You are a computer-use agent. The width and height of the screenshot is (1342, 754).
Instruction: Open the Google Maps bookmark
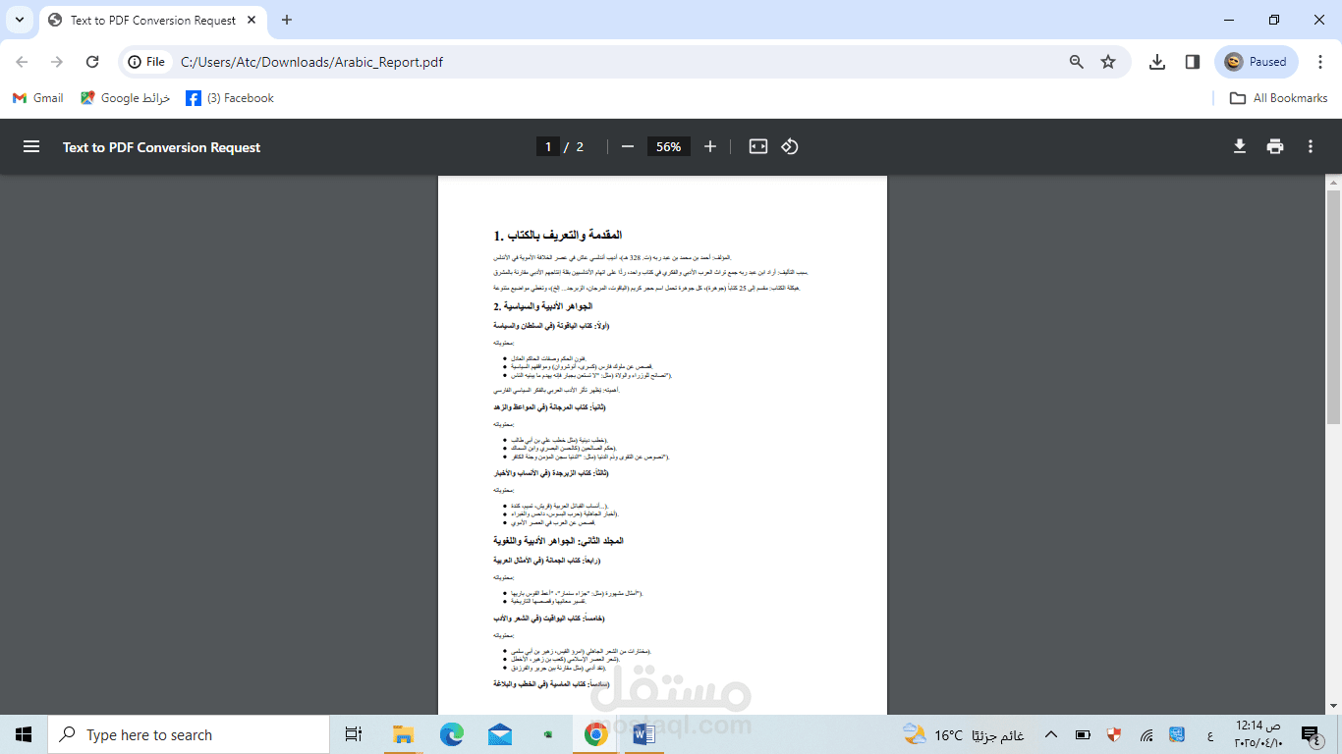125,98
